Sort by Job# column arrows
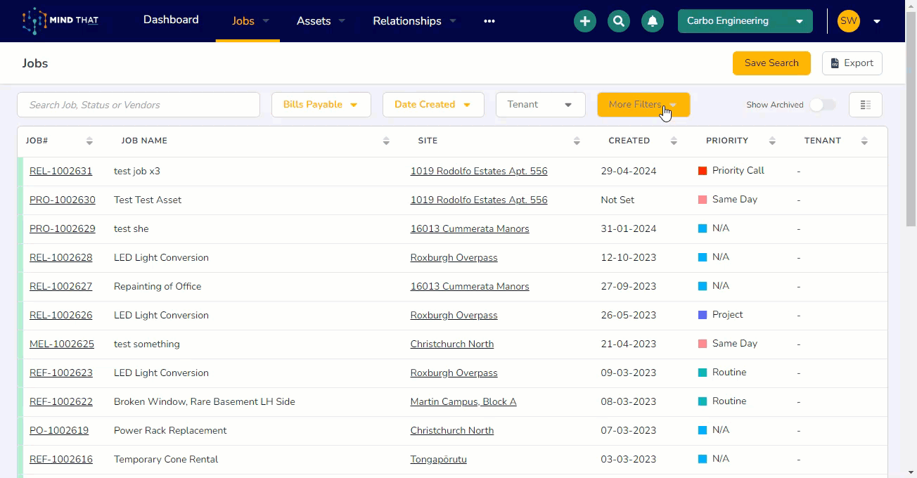Viewport: 917px width, 478px height. 89,141
